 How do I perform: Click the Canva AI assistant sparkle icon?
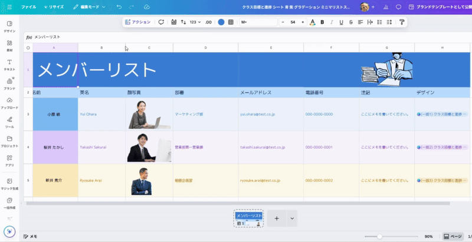(x=9, y=231)
